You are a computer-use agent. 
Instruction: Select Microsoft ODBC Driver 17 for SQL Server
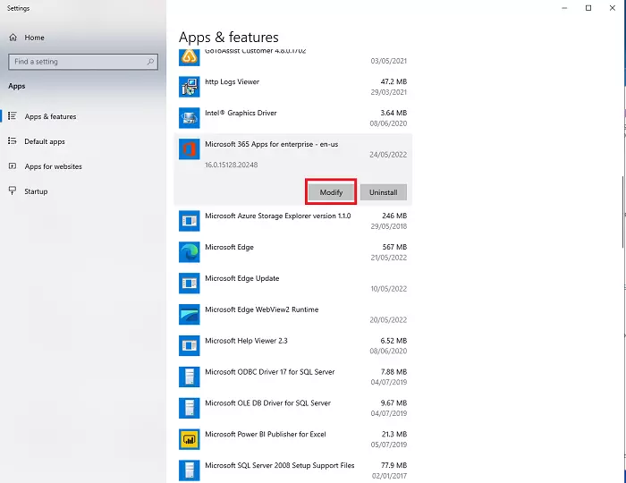pyautogui.click(x=269, y=371)
